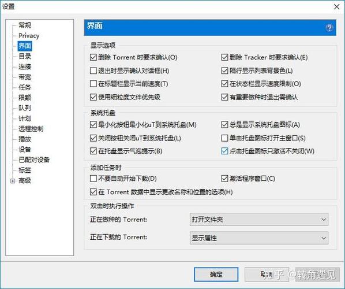The image size is (345, 289).
Task: Open the 正在做种的 Torrent dropdown
Action: coord(259,220)
